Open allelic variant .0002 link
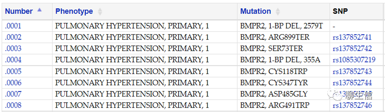This screenshot has width=385, height=112. point(13,38)
